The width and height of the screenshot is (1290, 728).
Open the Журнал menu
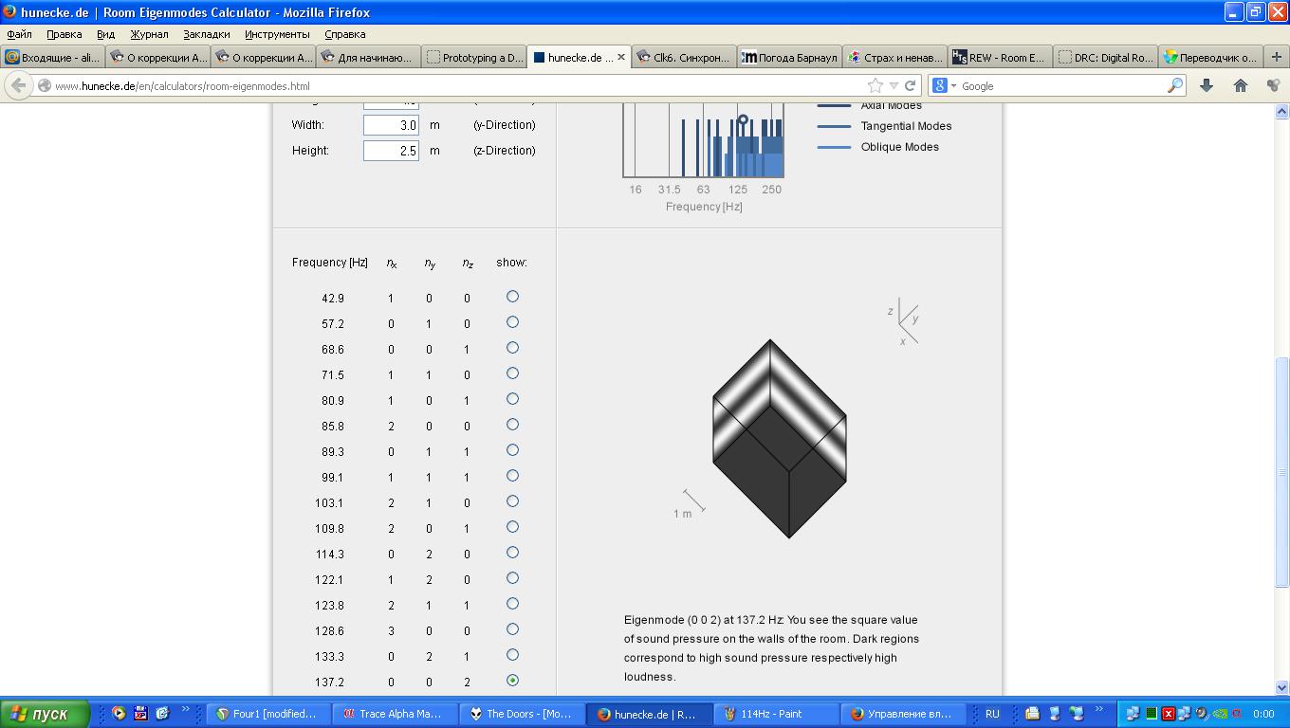(x=149, y=34)
